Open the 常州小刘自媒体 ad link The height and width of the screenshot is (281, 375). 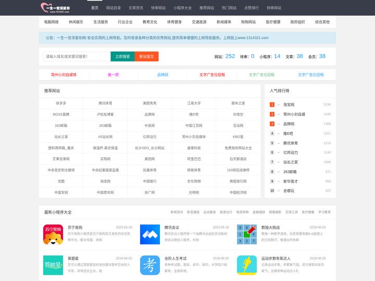click(64, 75)
